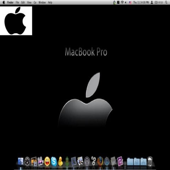
Task: Select the black Apple logo desktop image
Action: (x=16, y=21)
